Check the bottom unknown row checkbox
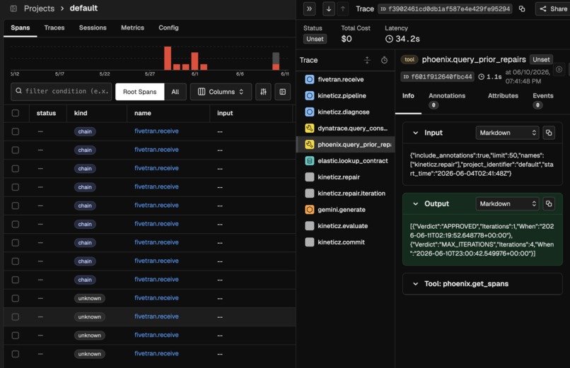Image resolution: width=570 pixels, height=368 pixels. pos(16,354)
